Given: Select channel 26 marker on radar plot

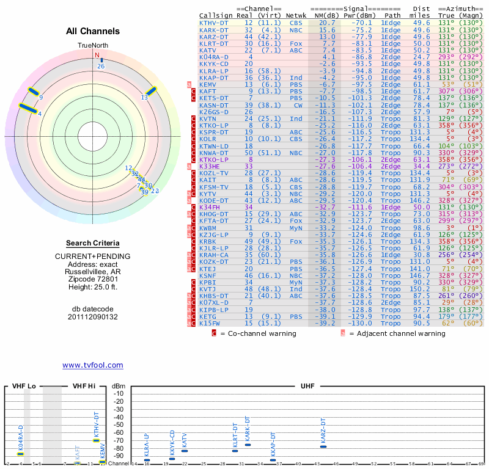Looking at the screenshot, I should coord(101,60).
